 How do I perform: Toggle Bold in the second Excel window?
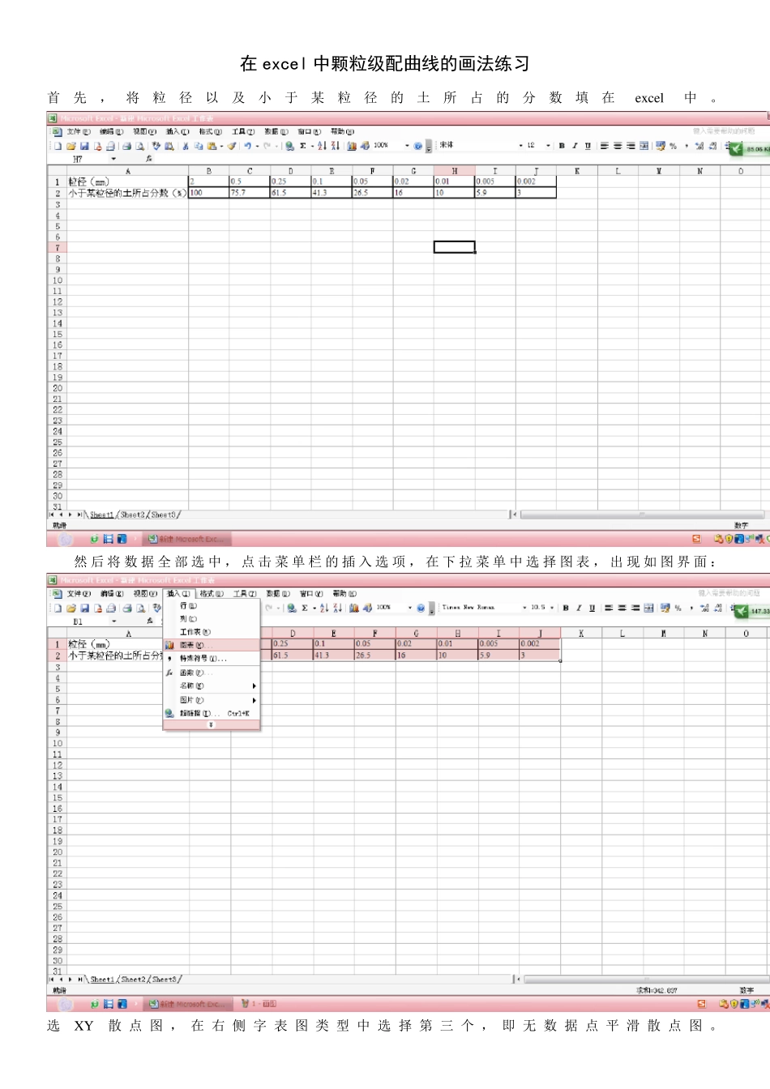pos(566,608)
